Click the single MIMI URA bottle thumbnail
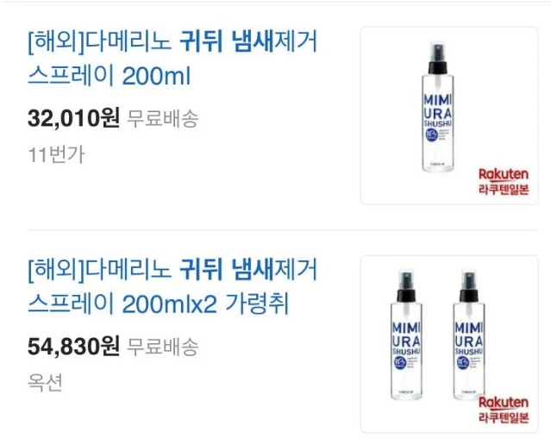Viewport: 551px width, 439px height. (449, 116)
